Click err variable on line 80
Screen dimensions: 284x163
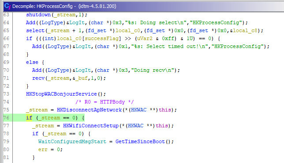pyautogui.click(x=43, y=149)
